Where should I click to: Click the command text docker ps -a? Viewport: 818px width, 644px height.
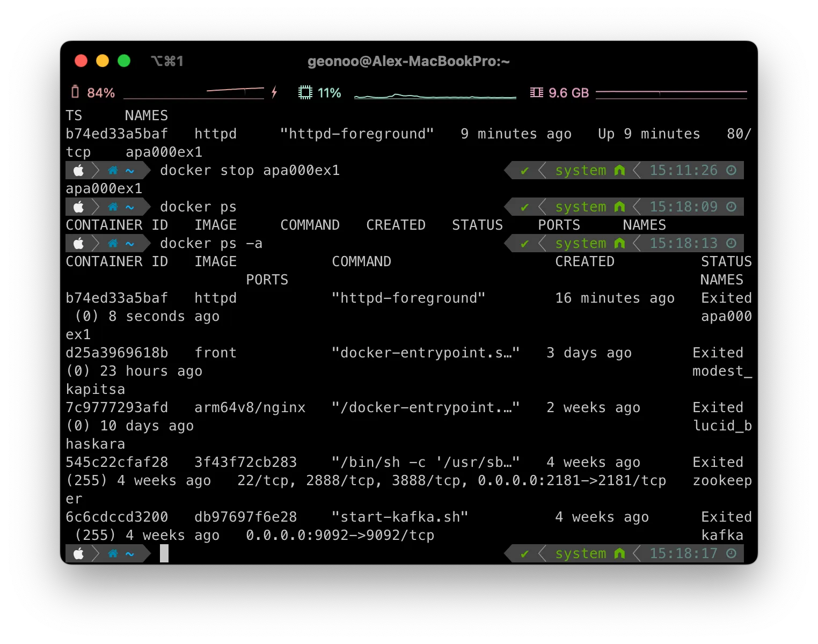(x=211, y=244)
